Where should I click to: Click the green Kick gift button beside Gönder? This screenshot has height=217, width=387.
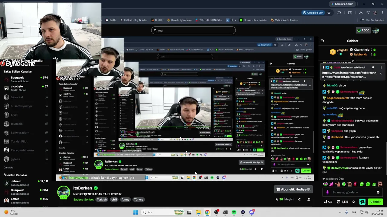point(362,202)
